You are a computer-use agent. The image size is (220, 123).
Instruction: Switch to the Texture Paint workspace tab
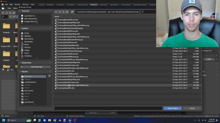(x=82, y=5)
